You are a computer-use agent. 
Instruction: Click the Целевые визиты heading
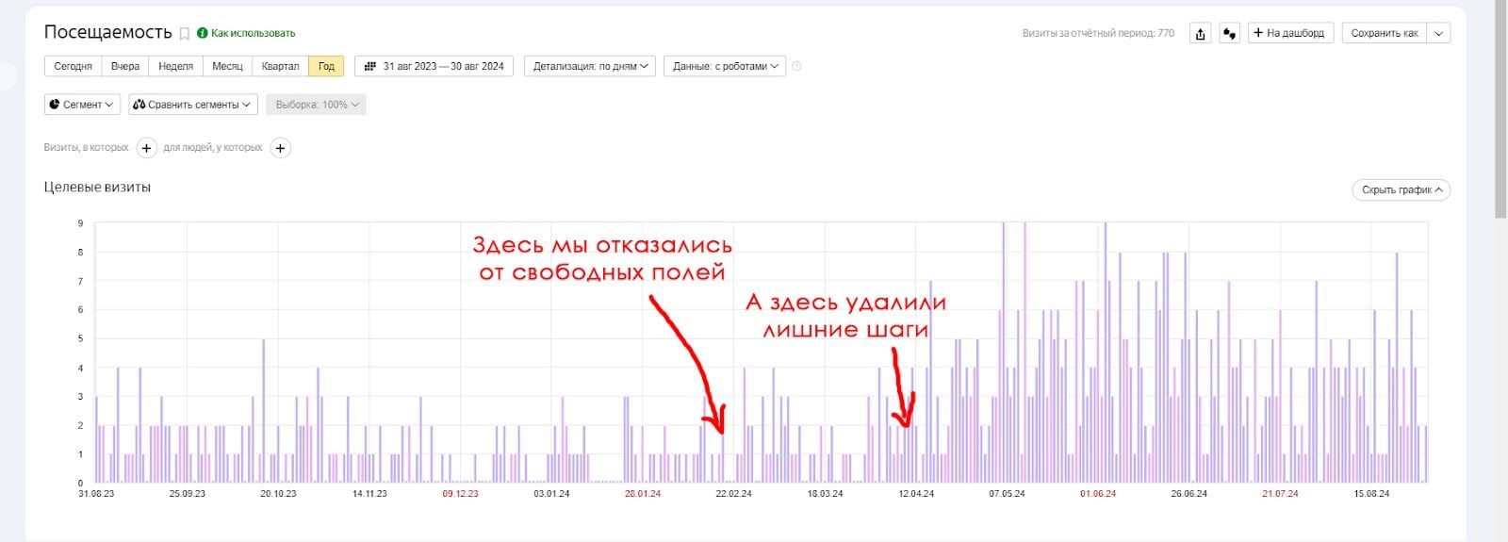97,187
